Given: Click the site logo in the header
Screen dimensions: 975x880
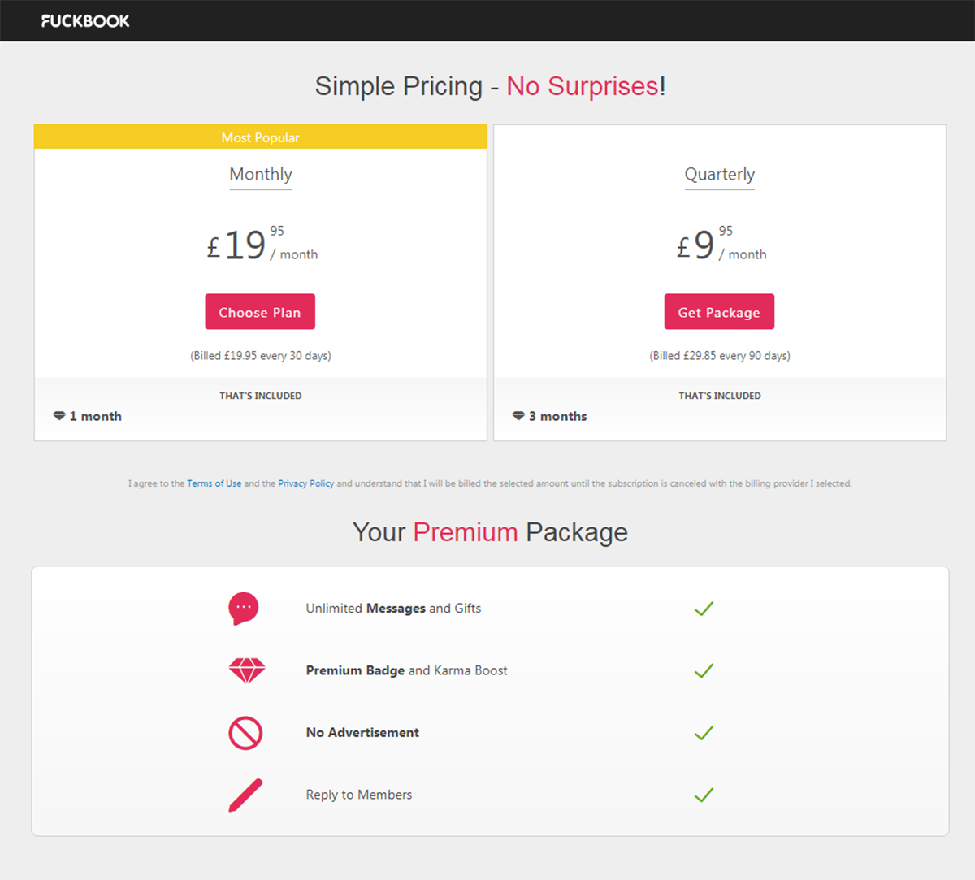Looking at the screenshot, I should 85,21.
